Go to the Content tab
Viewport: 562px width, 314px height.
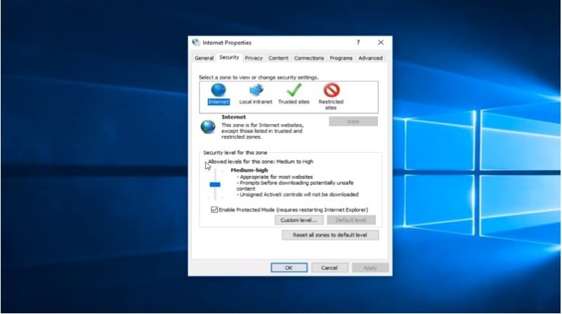tap(278, 58)
